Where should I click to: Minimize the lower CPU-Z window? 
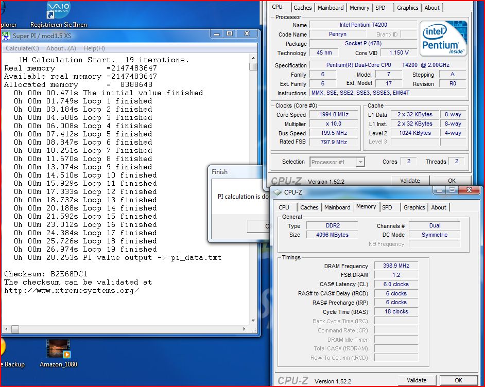pos(439,190)
